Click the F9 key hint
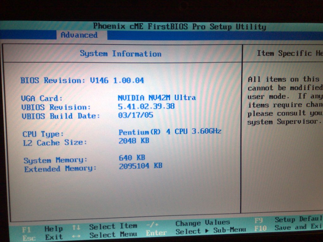Screen dimensions: 323x242 [259, 221]
